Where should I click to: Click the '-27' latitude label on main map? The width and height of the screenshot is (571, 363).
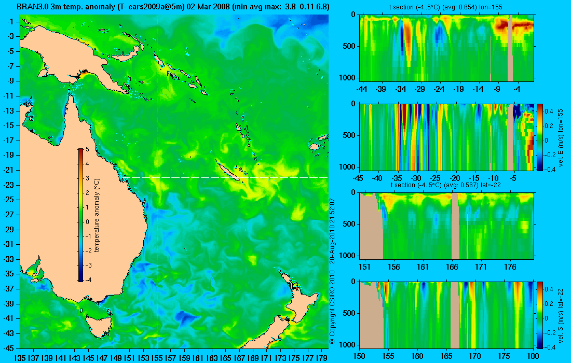coord(8,215)
